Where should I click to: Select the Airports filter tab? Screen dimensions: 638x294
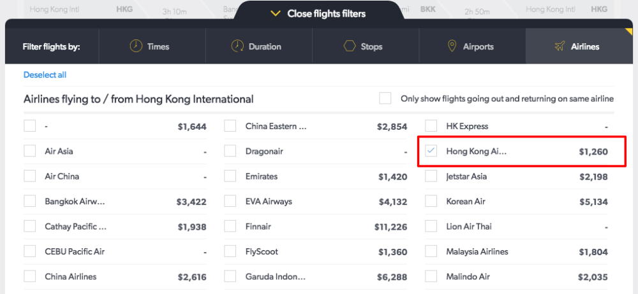[472, 46]
